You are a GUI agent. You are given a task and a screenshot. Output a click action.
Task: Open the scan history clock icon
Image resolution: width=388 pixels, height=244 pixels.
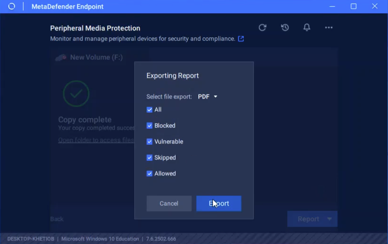point(285,27)
